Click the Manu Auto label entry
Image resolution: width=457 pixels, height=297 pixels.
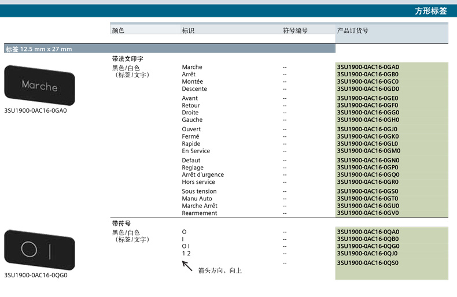[197, 199]
